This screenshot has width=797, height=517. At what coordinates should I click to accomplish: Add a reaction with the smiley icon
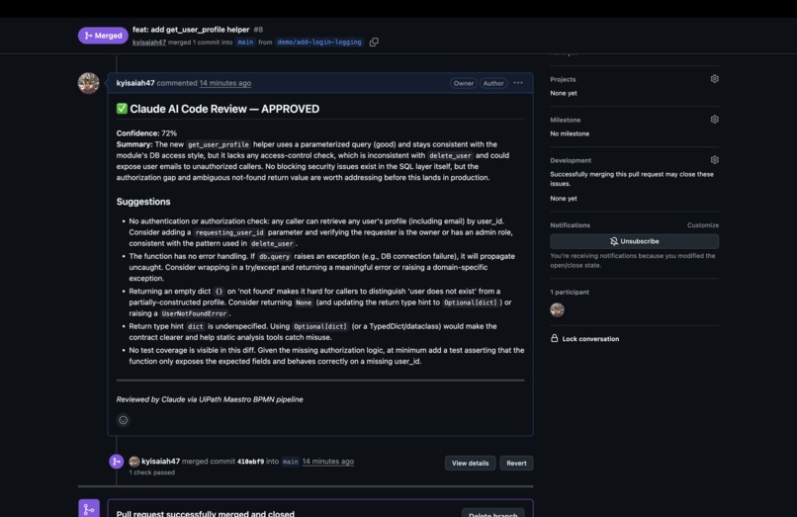click(x=123, y=420)
